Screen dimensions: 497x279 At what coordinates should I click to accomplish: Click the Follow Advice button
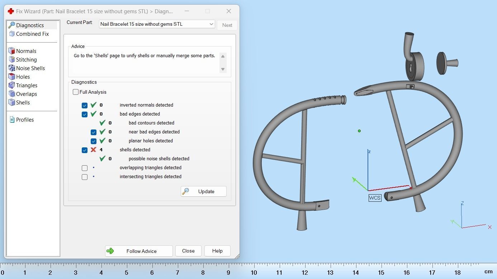coord(139,251)
